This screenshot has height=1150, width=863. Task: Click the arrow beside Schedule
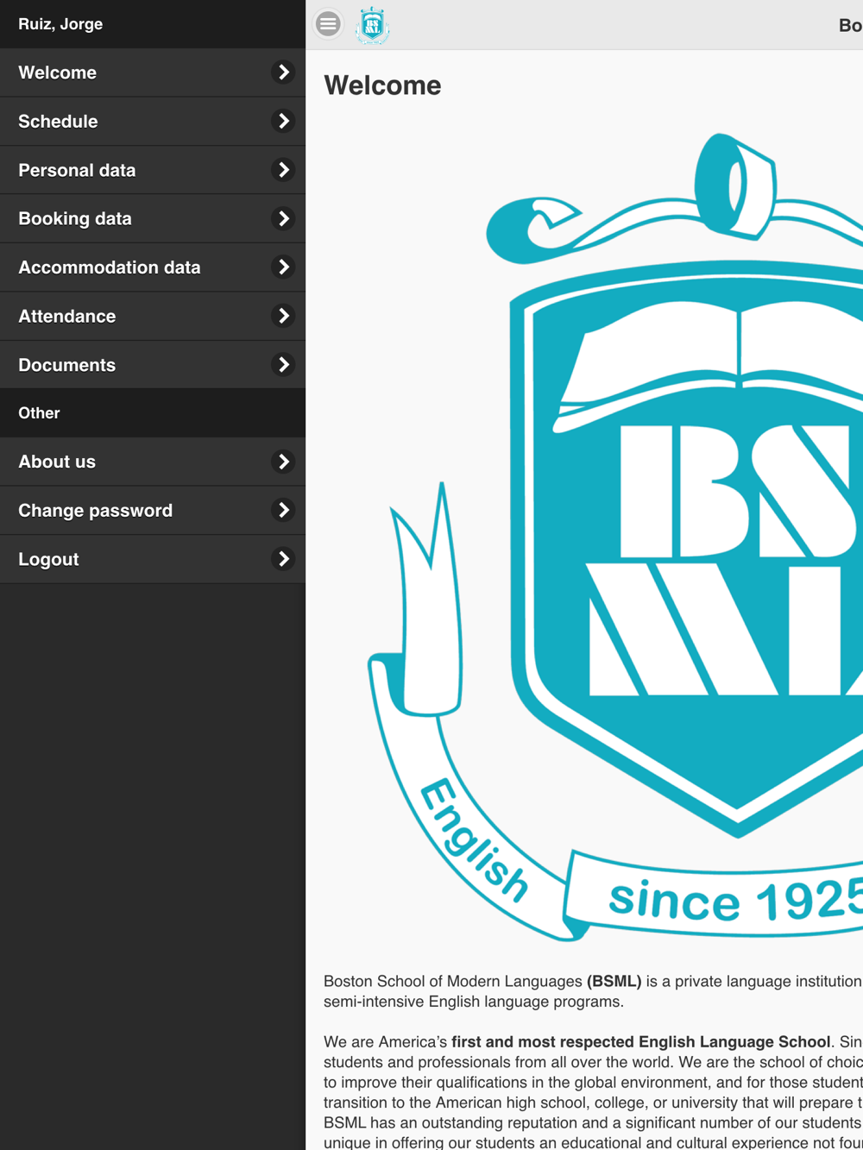283,122
